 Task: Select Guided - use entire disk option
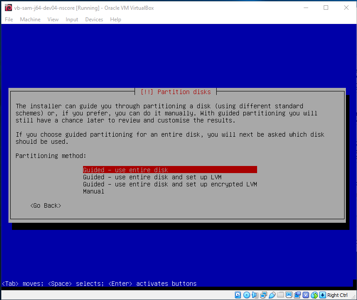[x=170, y=170]
